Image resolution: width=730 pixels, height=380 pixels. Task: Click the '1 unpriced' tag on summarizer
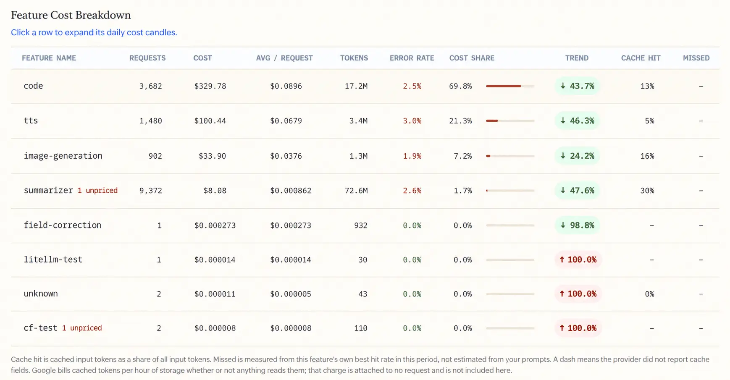(x=97, y=190)
